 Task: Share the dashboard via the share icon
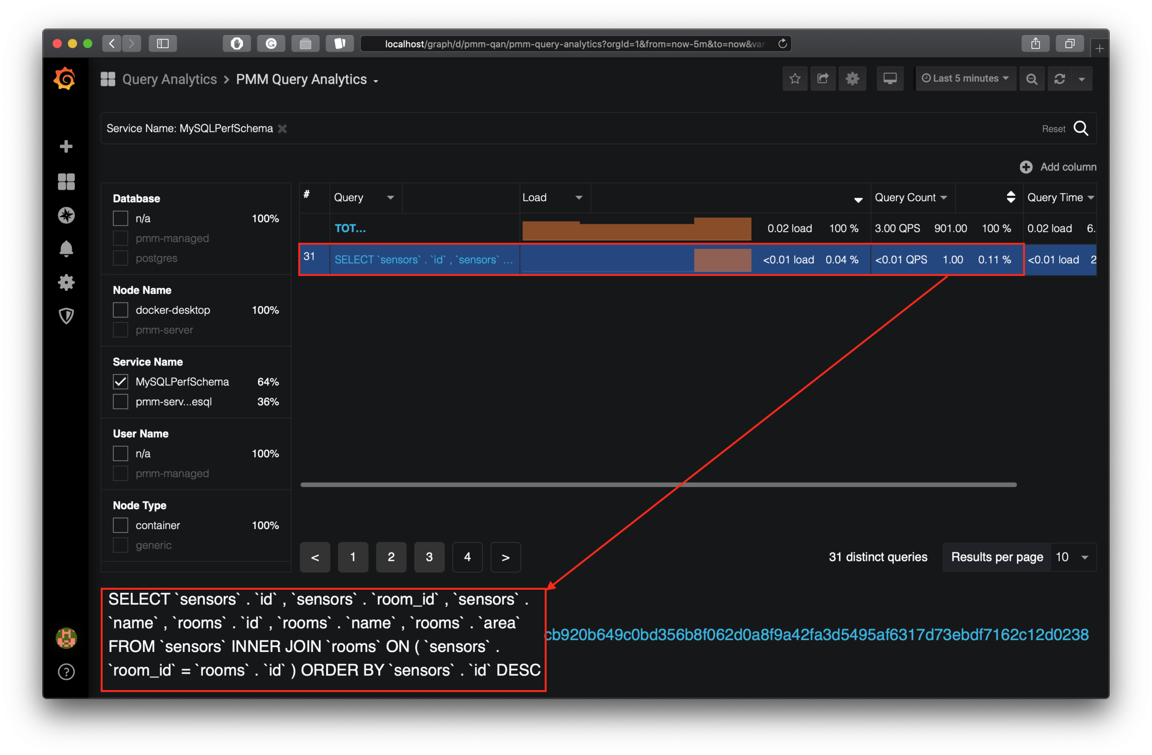823,78
